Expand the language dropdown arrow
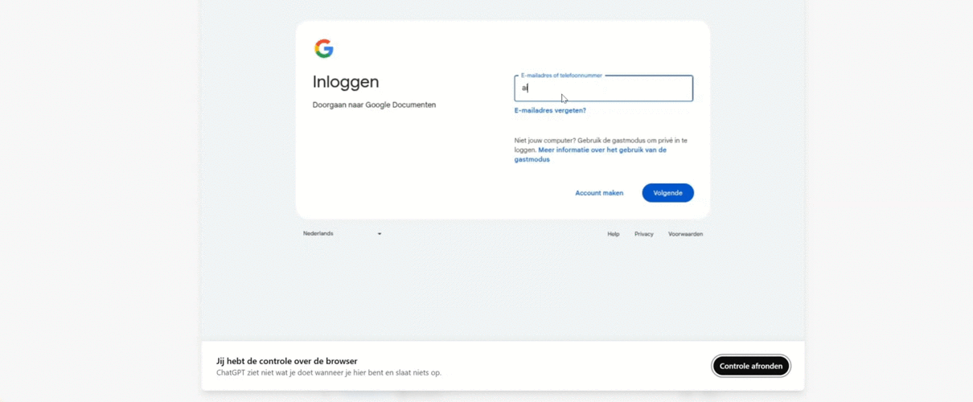This screenshot has height=402, width=973. (x=380, y=234)
